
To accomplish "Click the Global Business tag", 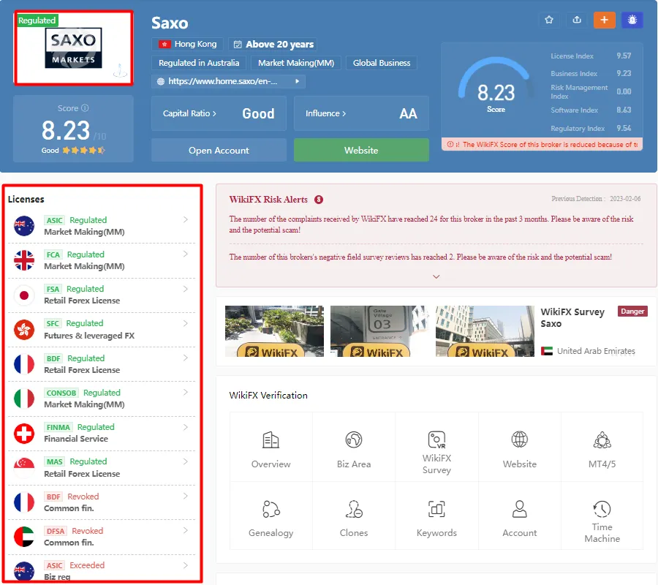I will [382, 63].
